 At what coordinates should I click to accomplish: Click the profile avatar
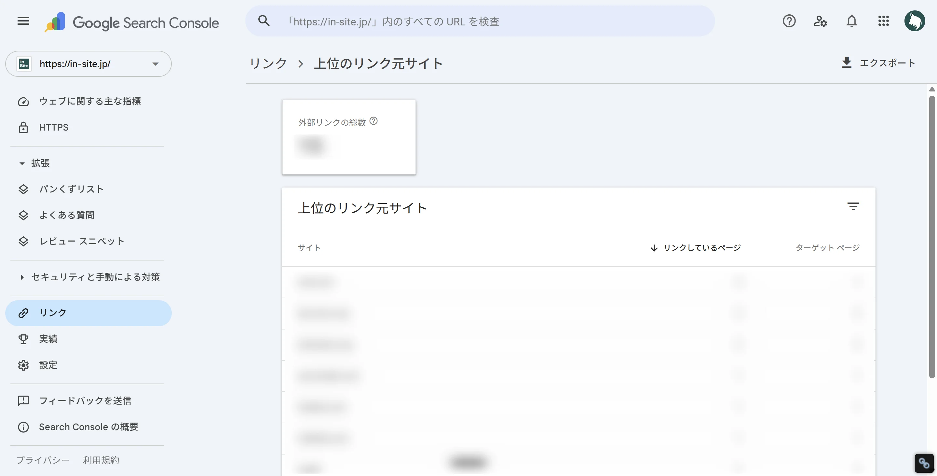point(915,21)
